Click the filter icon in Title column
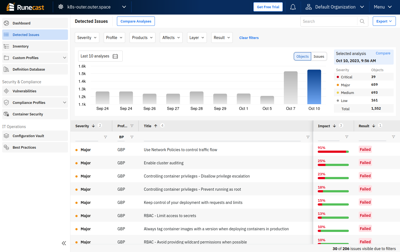The height and width of the screenshot is (252, 400). [x=308, y=137]
